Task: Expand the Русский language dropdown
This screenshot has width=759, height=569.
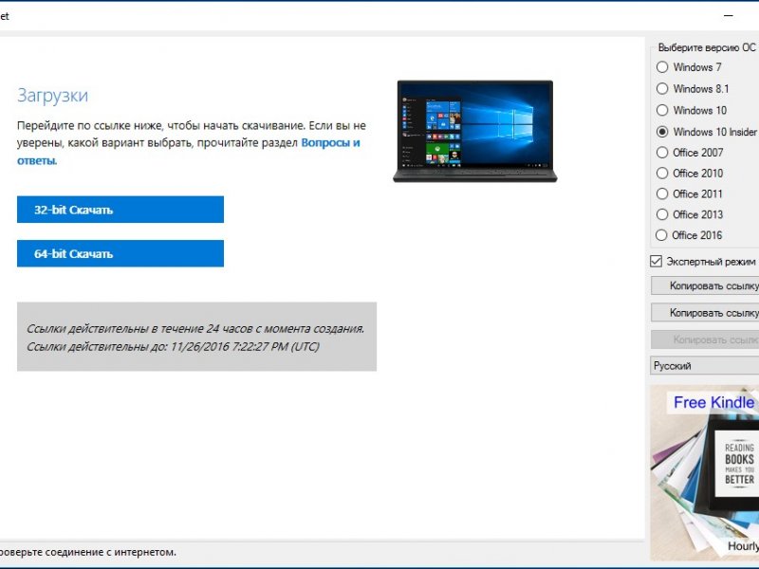Action: [x=704, y=366]
